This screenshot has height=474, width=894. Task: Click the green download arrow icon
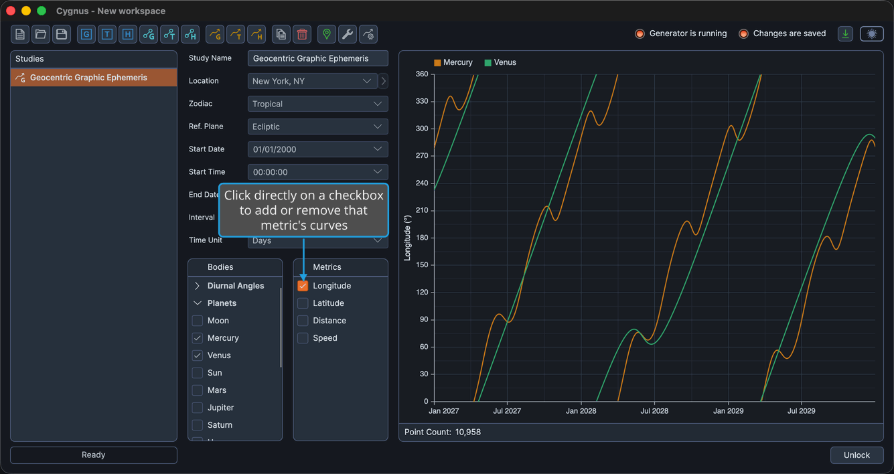click(846, 33)
